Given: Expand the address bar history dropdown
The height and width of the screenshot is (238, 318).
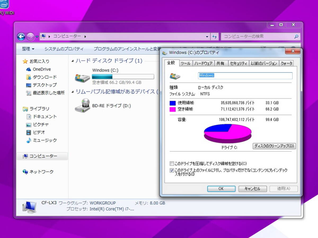Looking at the screenshot, I should pyautogui.click(x=207, y=36).
